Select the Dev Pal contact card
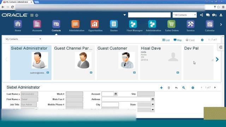The height and width of the screenshot is (127, 226). [x=198, y=62]
